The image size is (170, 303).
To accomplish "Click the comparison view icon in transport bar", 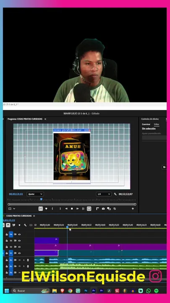I will (x=109, y=209).
